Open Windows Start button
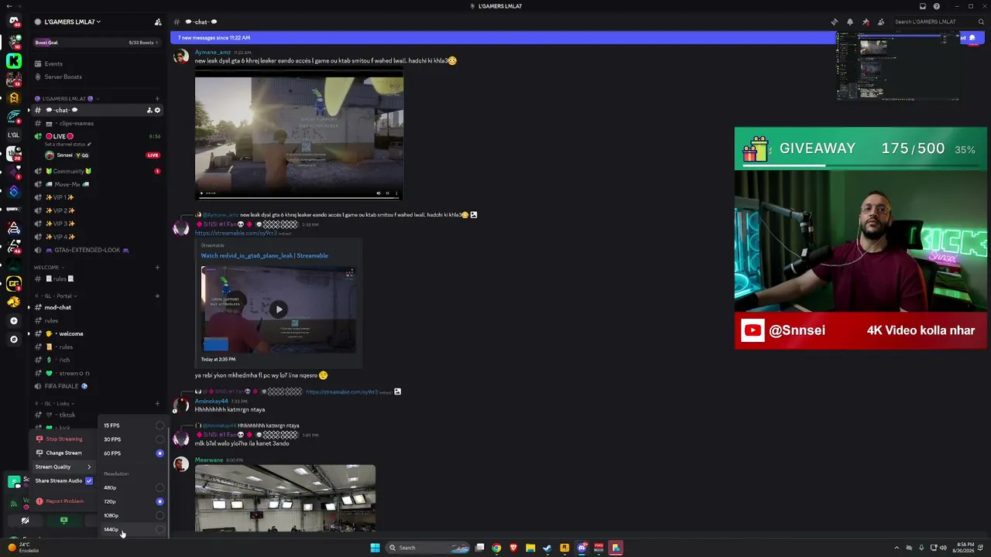The image size is (991, 557). 375,548
